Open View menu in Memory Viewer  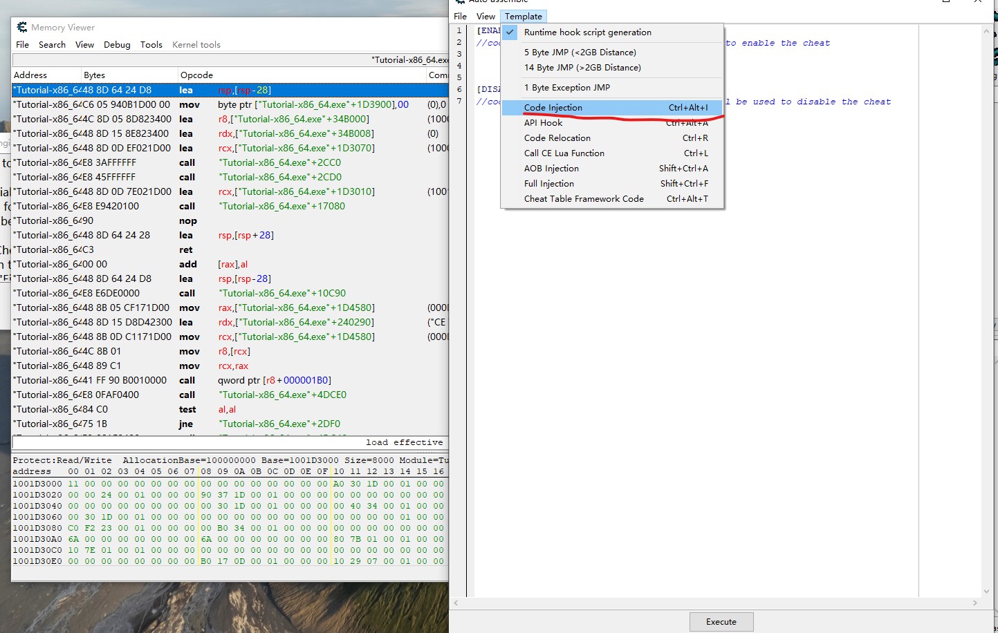tap(85, 45)
